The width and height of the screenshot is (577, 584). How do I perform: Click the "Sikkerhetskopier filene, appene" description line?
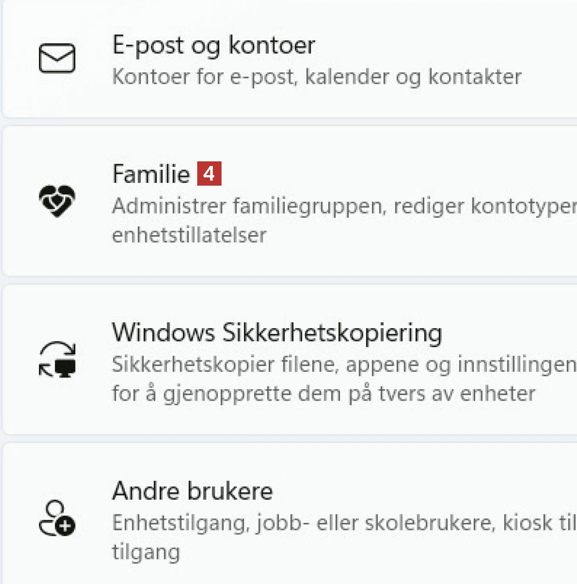[344, 364]
